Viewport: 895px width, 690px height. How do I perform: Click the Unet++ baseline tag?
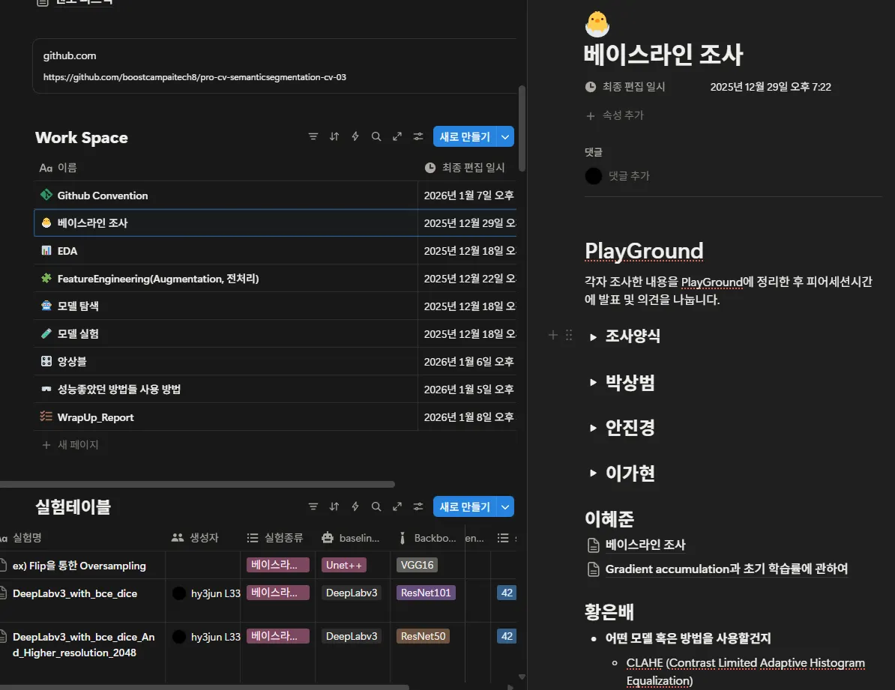[x=343, y=565]
